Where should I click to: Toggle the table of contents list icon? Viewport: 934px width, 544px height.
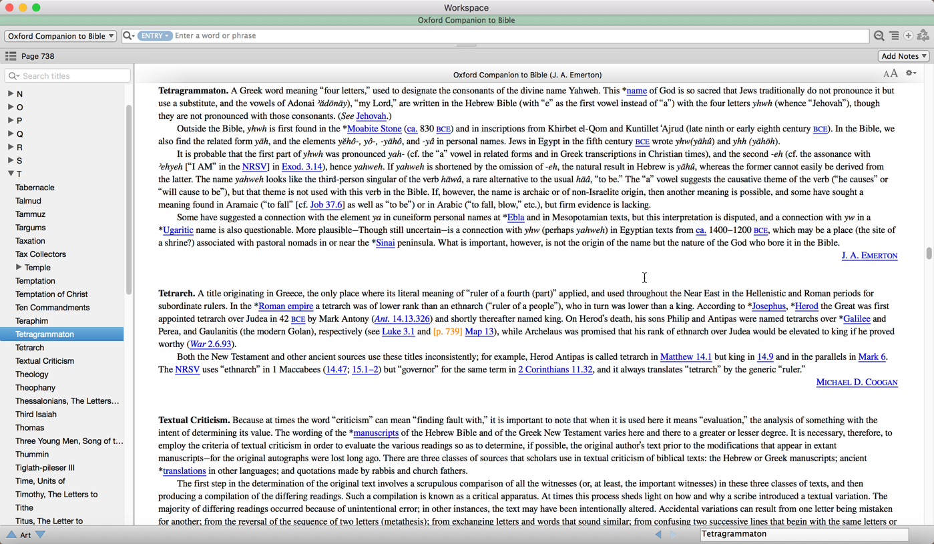[11, 56]
